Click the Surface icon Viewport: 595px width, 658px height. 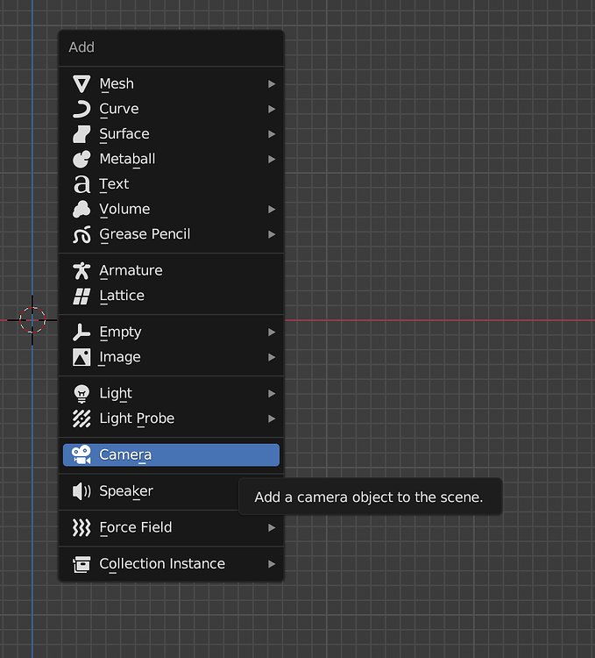[81, 134]
